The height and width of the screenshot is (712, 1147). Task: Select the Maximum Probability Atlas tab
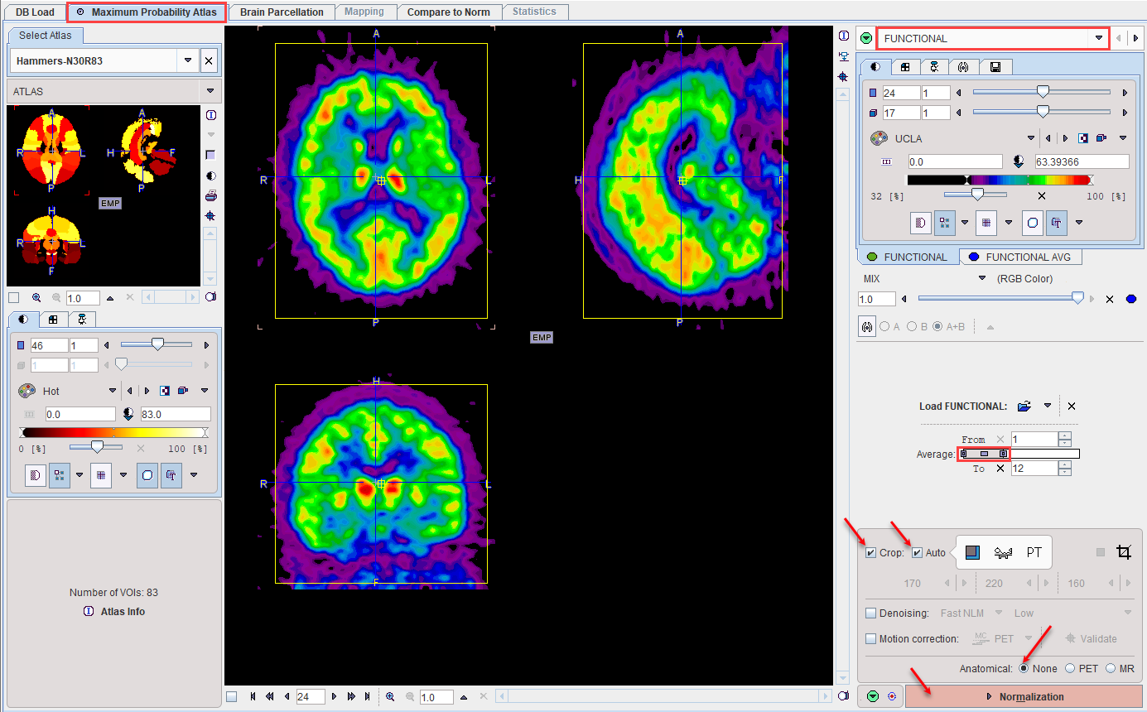tap(147, 12)
